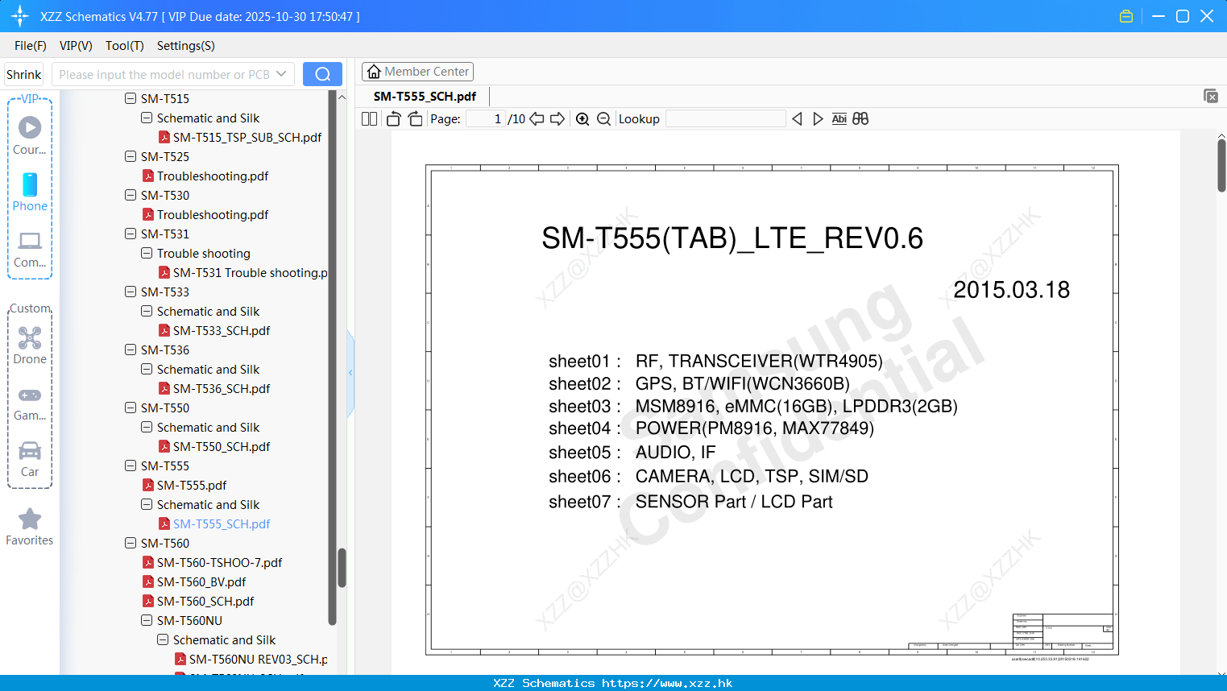This screenshot has width=1227, height=691.
Task: Go to next page arrow
Action: pyautogui.click(x=558, y=118)
